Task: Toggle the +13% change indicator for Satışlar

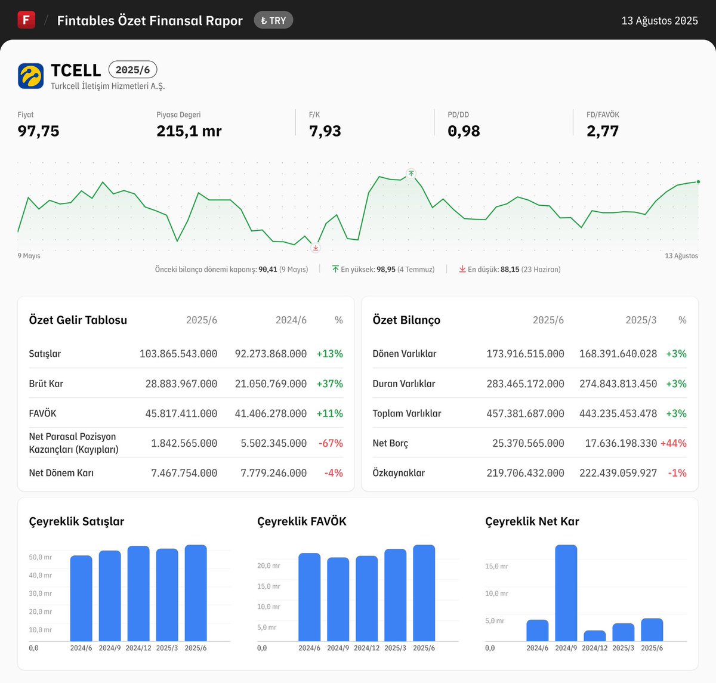Action: pos(329,353)
